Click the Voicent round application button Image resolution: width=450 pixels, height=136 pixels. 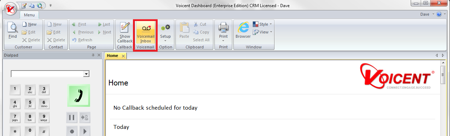pyautogui.click(x=10, y=8)
